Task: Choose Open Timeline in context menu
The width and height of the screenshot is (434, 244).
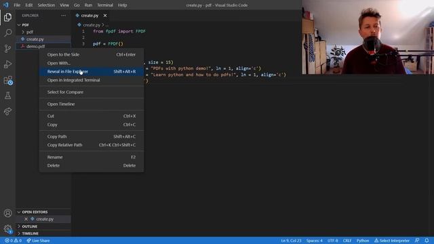Action: click(92, 104)
